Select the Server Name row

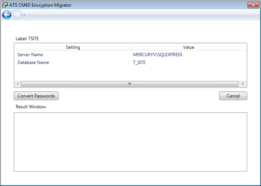tap(30, 55)
